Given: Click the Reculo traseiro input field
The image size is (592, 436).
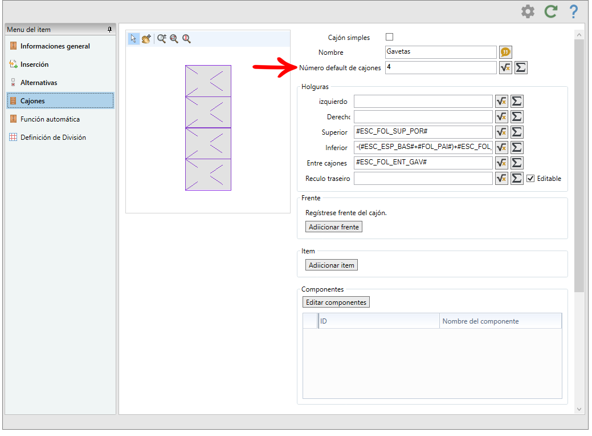Looking at the screenshot, I should point(423,179).
